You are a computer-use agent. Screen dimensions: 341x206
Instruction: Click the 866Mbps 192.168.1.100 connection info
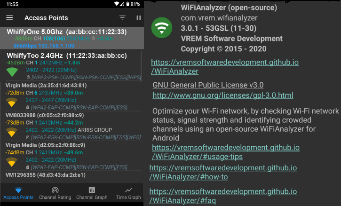tap(44, 46)
